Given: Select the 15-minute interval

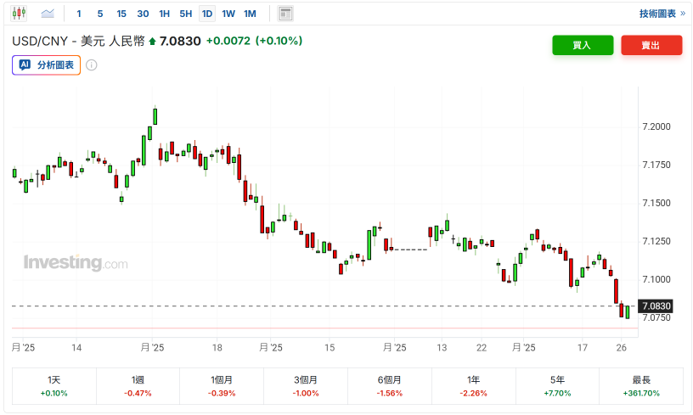Looking at the screenshot, I should tap(121, 14).
